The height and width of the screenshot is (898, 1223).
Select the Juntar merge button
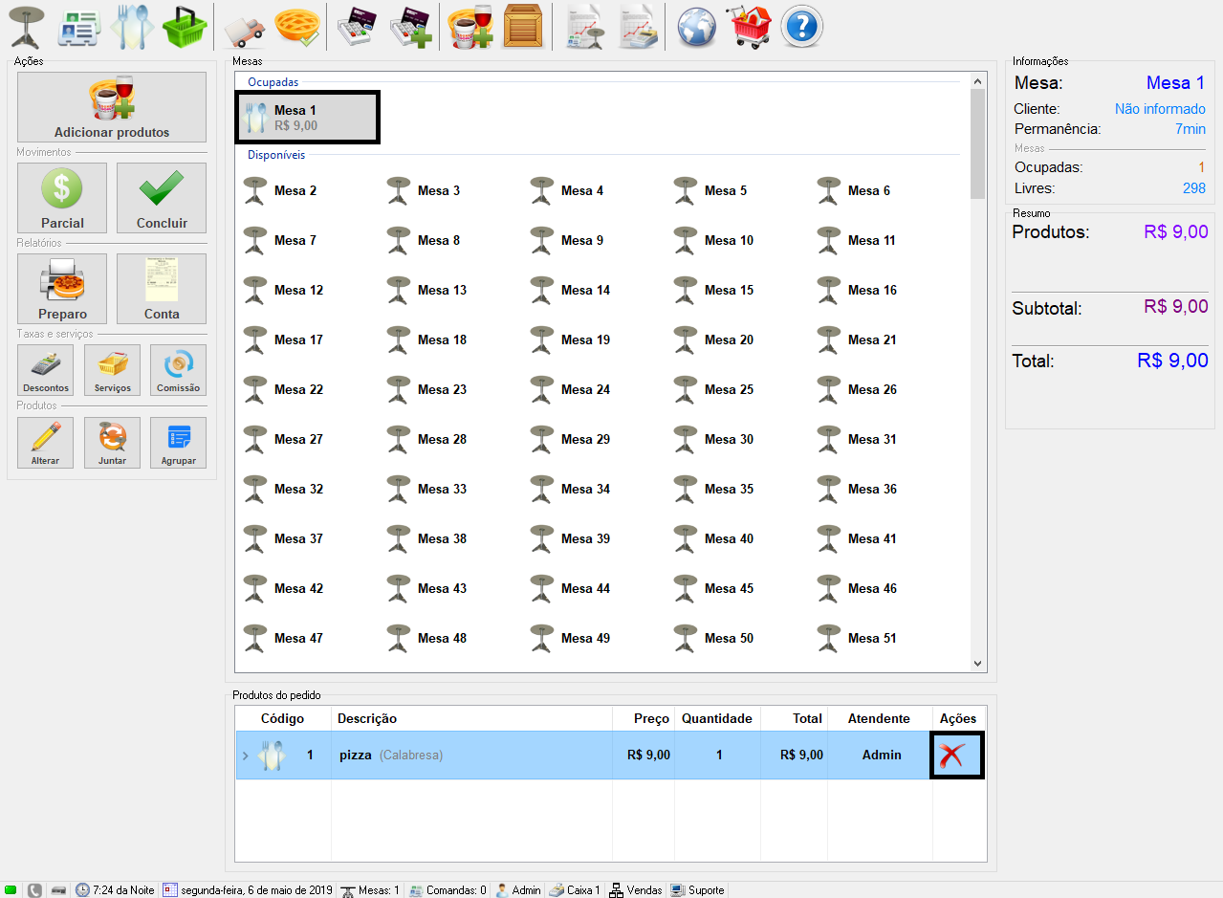coord(112,443)
